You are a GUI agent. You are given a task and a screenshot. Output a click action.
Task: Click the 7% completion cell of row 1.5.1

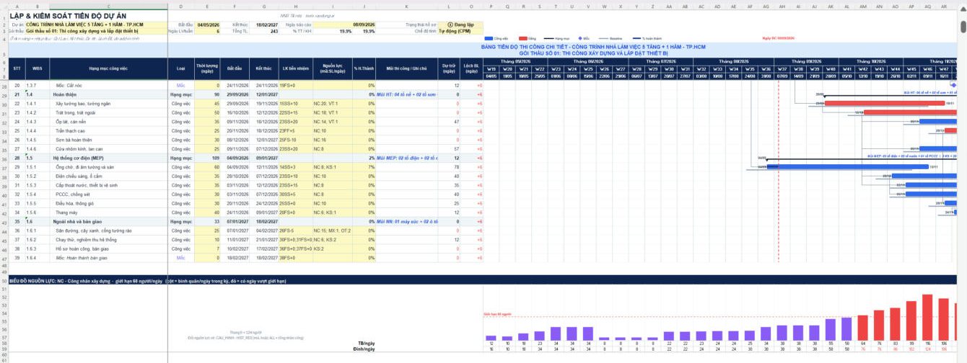click(364, 167)
